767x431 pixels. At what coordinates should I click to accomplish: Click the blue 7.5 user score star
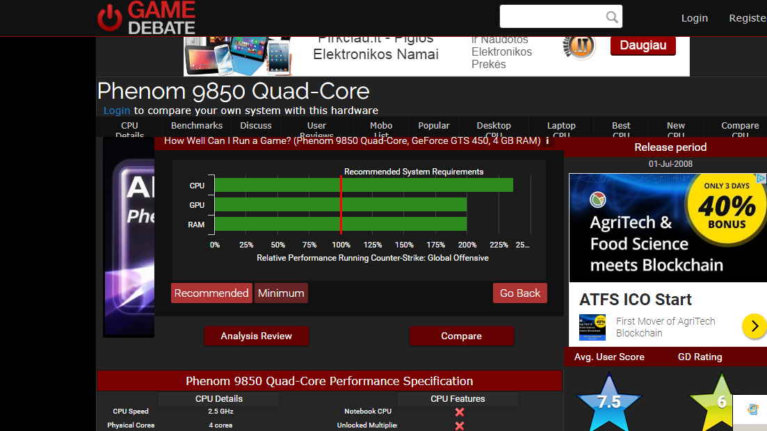pyautogui.click(x=609, y=402)
